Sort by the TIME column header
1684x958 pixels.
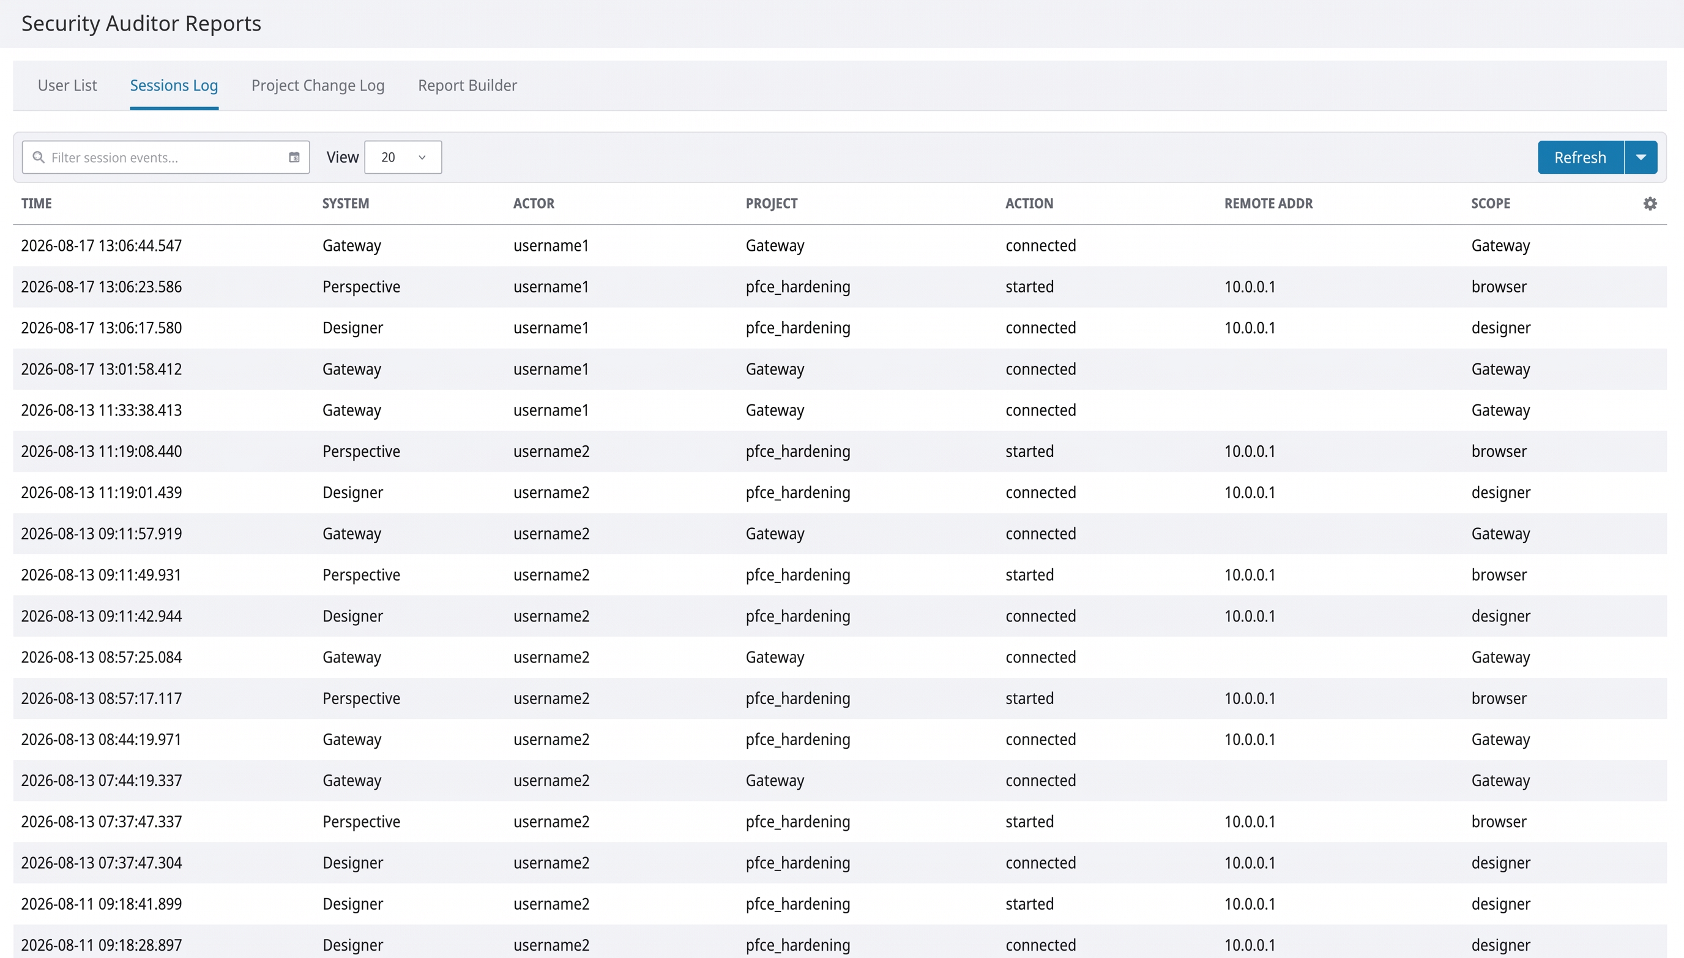tap(36, 203)
